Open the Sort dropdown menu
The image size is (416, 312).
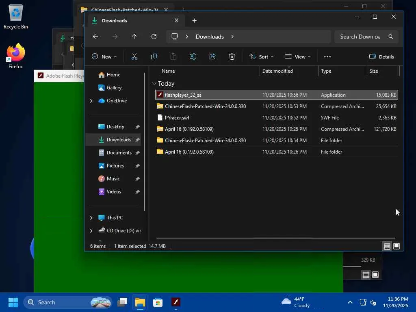[261, 57]
